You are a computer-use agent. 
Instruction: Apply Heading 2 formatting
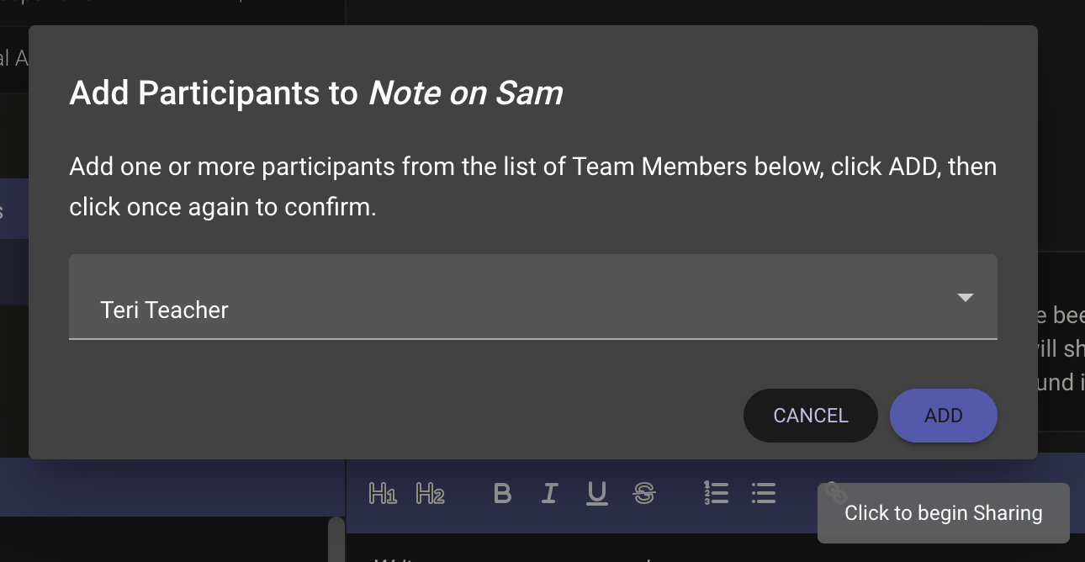point(430,494)
